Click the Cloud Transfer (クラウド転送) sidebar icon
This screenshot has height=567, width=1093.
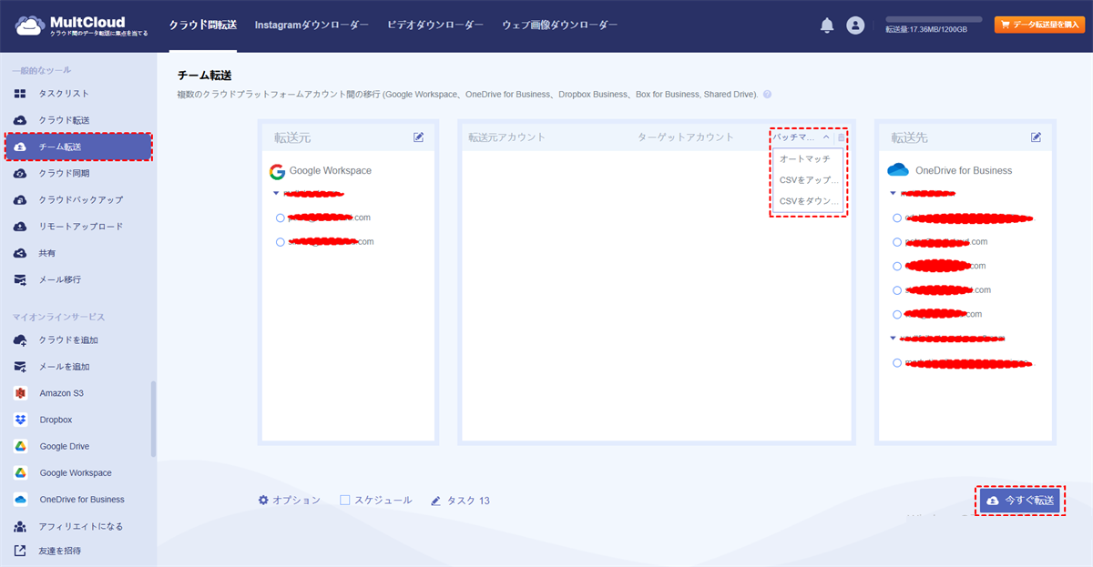click(20, 120)
